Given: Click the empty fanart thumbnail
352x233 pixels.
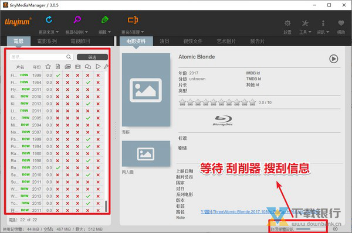Looking at the screenshot, I should (x=146, y=154).
